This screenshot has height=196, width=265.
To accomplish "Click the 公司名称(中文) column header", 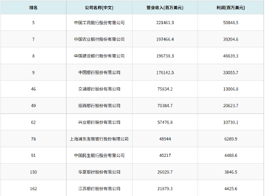I will point(99,8).
